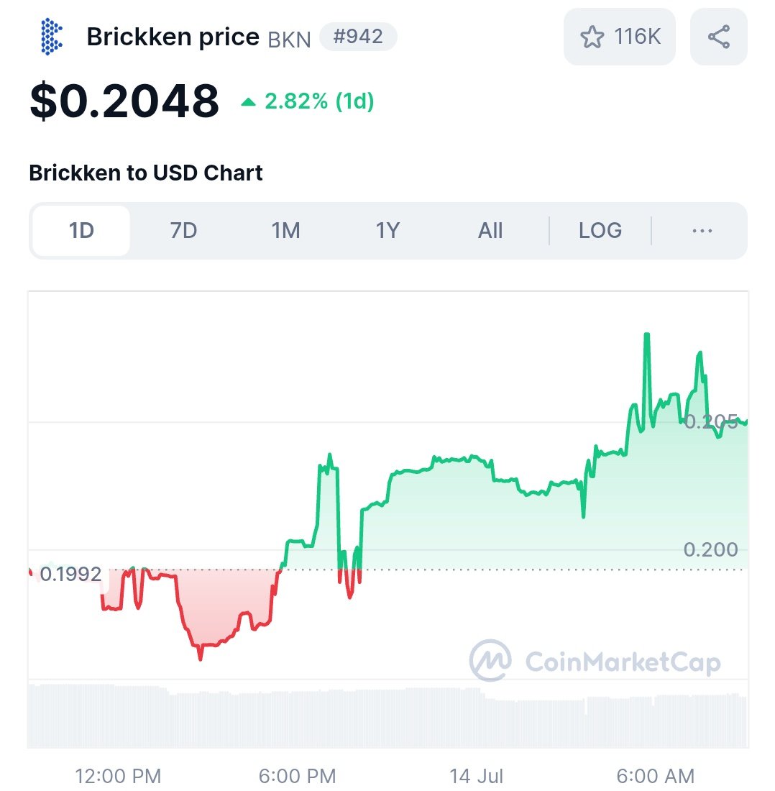Click the 0.1992 opening price label

pyautogui.click(x=70, y=574)
